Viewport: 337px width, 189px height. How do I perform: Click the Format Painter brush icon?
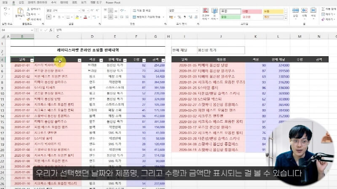[28, 19]
